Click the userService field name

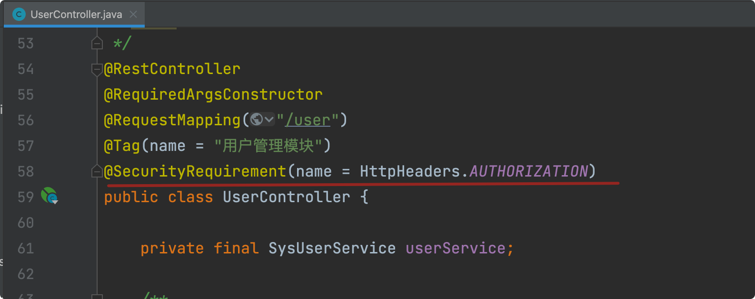(x=455, y=248)
